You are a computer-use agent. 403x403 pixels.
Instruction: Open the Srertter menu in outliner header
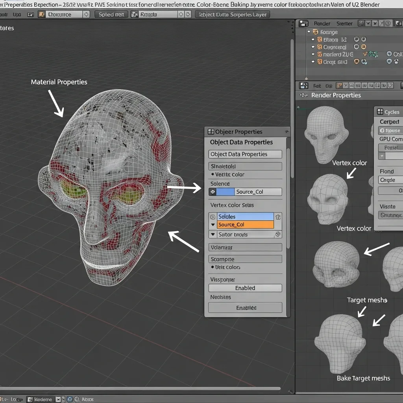click(x=344, y=24)
